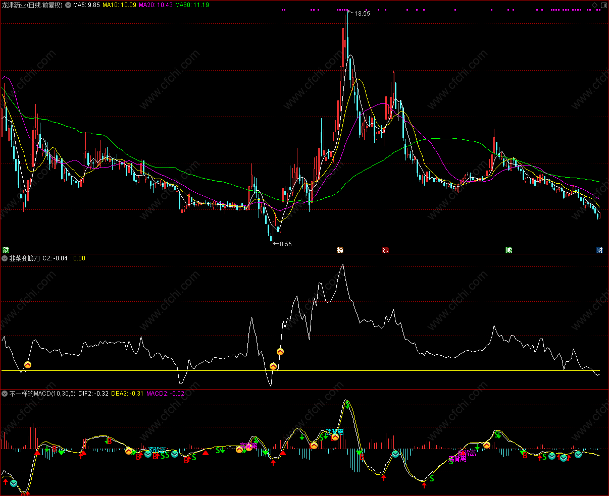609x496 pixels.
Task: Click the 韭菜变镰刀 indicator name
Action: point(24,258)
